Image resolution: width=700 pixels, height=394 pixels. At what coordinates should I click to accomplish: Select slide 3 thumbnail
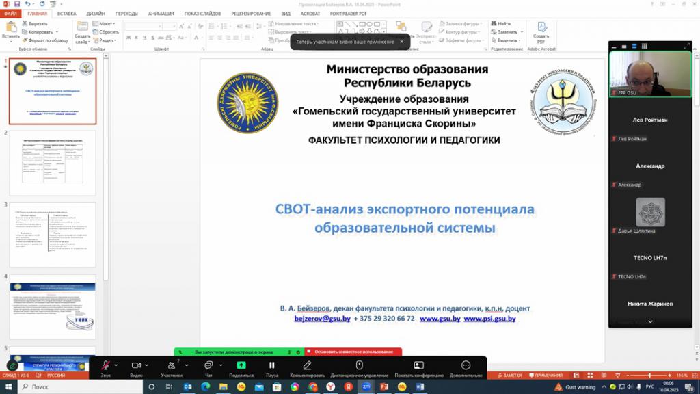[53, 235]
